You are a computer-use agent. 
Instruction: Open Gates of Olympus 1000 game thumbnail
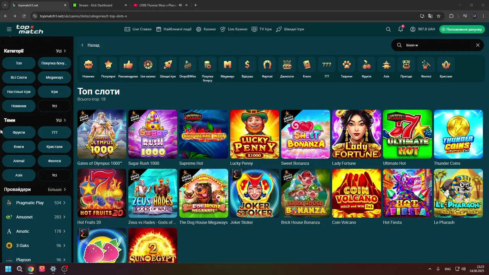pyautogui.click(x=102, y=134)
